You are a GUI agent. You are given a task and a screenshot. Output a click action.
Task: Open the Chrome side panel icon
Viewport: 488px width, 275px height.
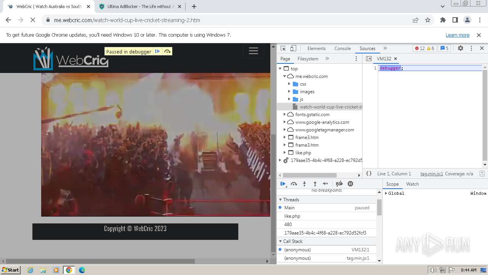coord(455,20)
